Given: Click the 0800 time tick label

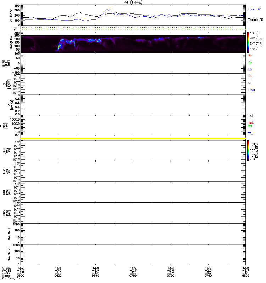Looking at the screenshot, I should [245, 276].
